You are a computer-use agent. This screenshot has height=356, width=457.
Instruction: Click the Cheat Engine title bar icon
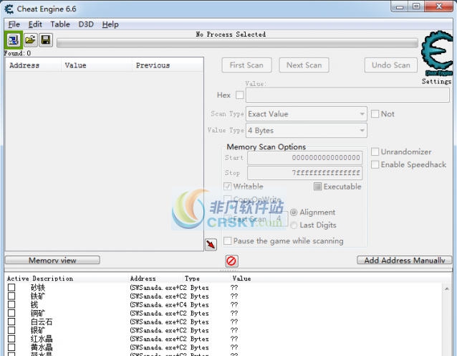click(9, 9)
